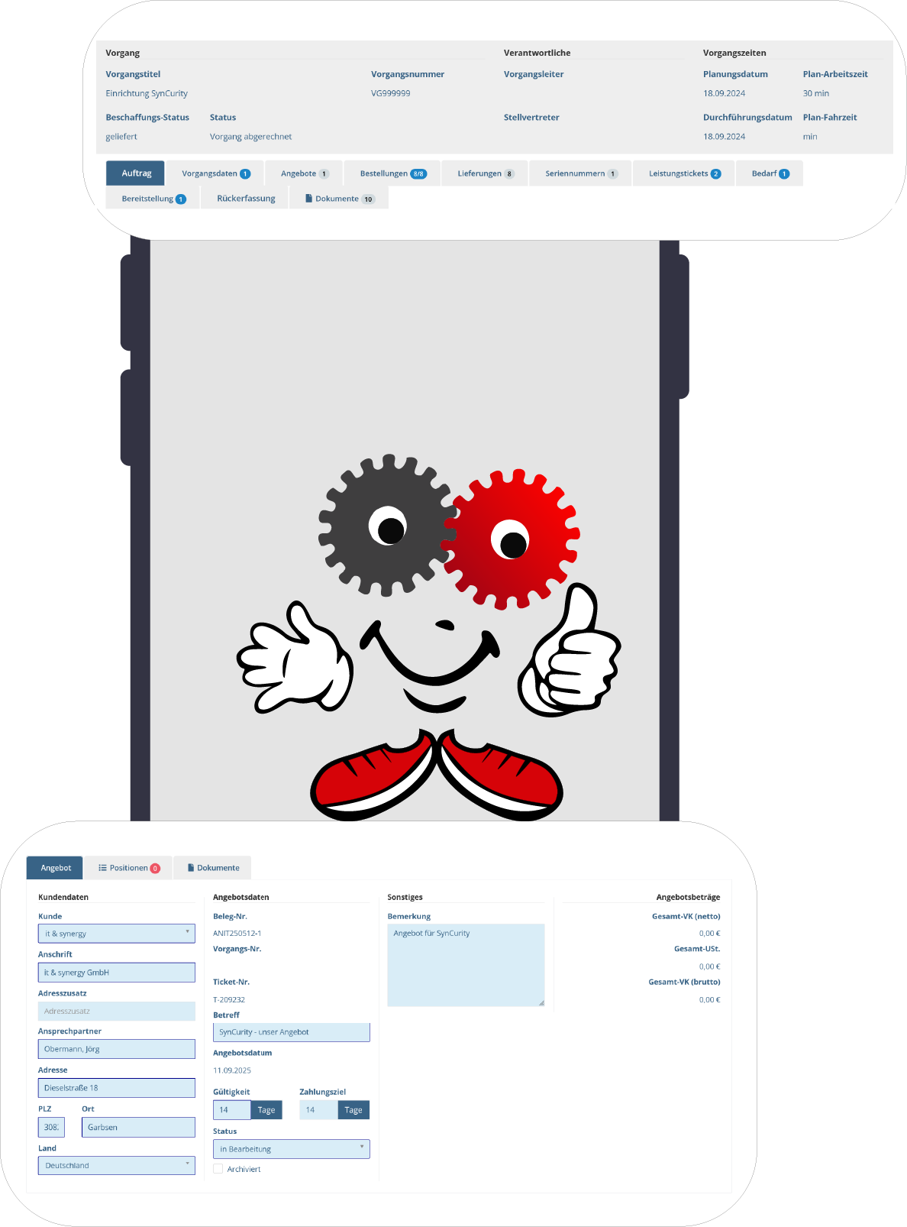Click the Tage button next to Gültigkeit

coord(266,1110)
